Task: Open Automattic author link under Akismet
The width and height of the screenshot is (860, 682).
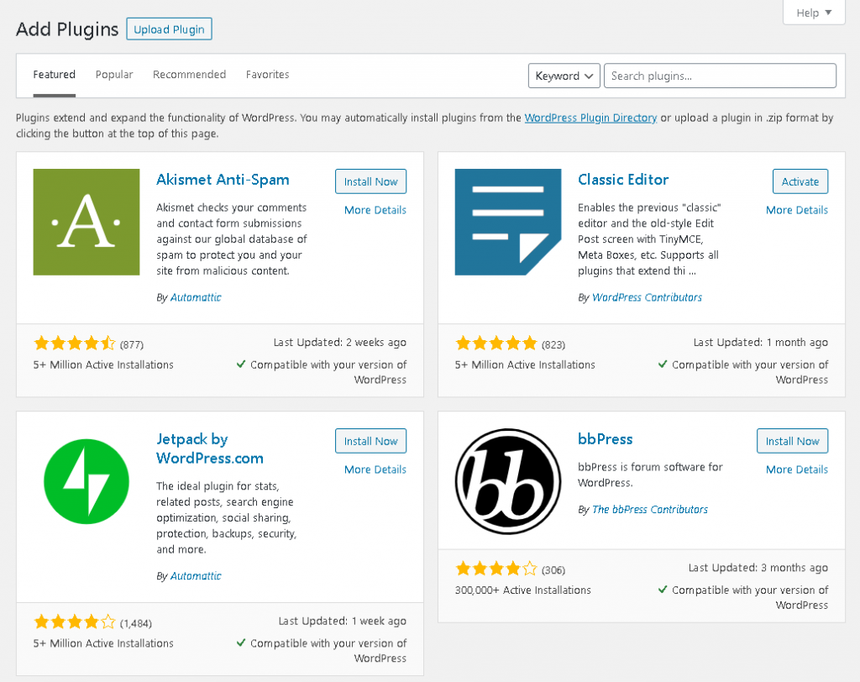Action: 196,297
